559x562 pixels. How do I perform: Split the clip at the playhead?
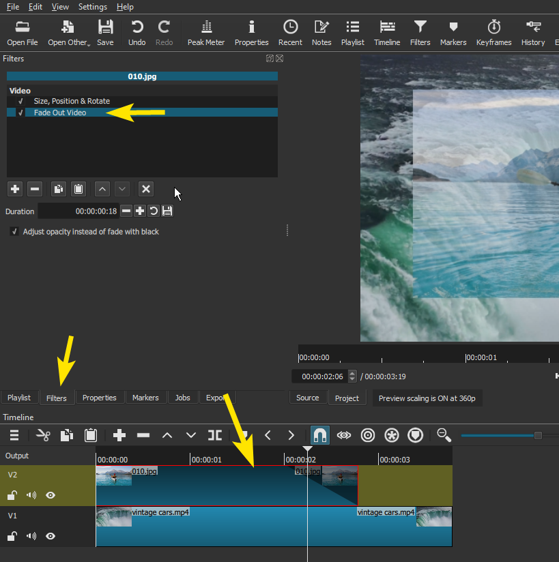coord(214,435)
